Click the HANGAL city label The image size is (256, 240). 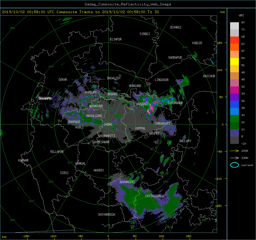pyautogui.click(x=80, y=164)
